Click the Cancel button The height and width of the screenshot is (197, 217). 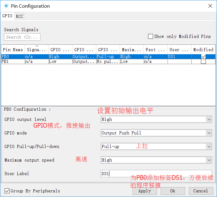pyautogui.click(x=201, y=191)
